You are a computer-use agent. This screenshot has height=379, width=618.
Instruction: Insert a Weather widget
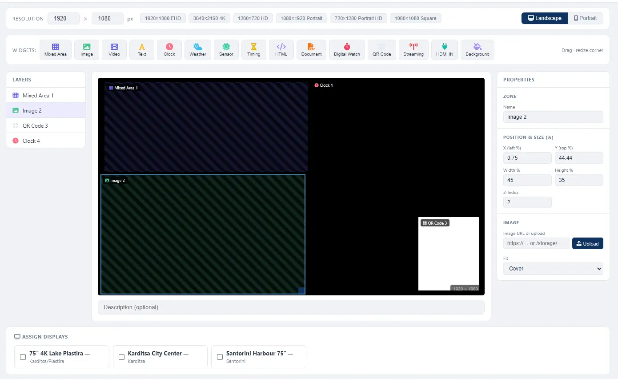198,49
